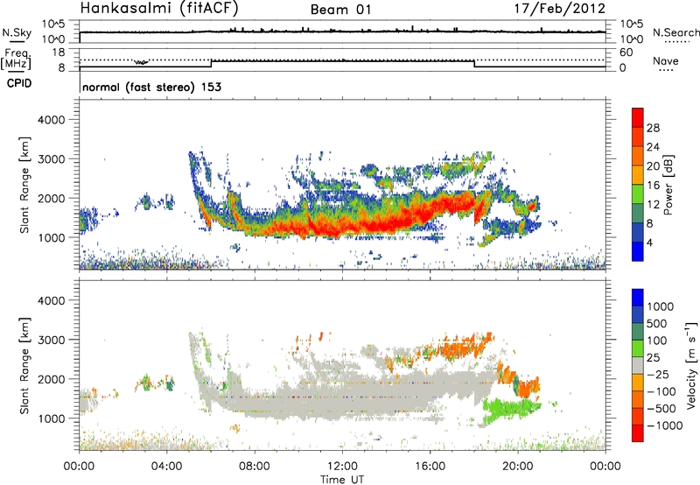
Task: Select the 16 label on Power colorbar
Action: pyautogui.click(x=653, y=186)
